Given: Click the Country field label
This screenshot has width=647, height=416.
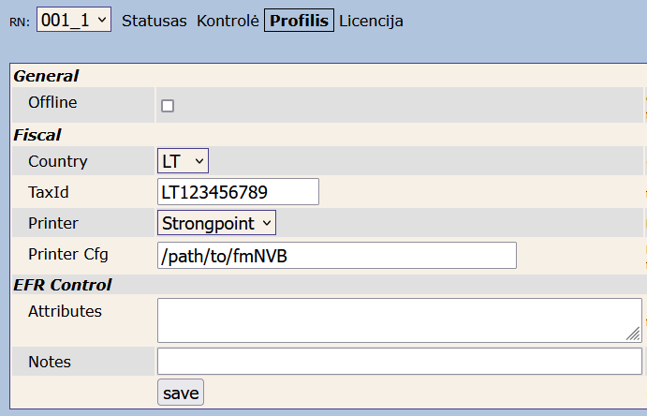Looking at the screenshot, I should point(58,161).
